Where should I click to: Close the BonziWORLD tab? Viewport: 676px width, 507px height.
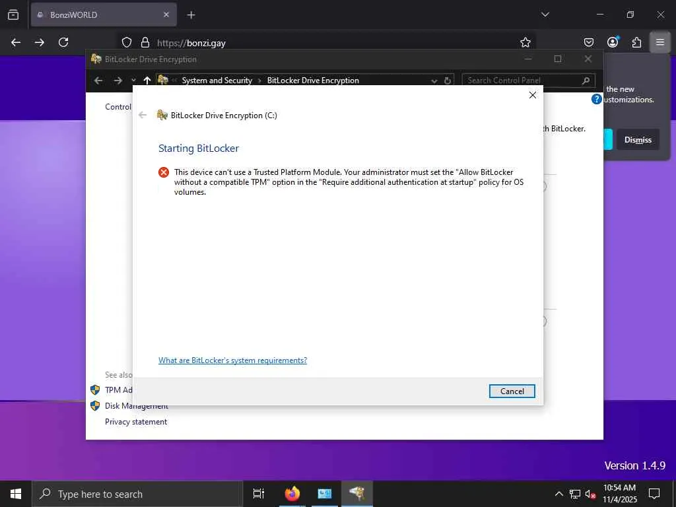coord(166,15)
